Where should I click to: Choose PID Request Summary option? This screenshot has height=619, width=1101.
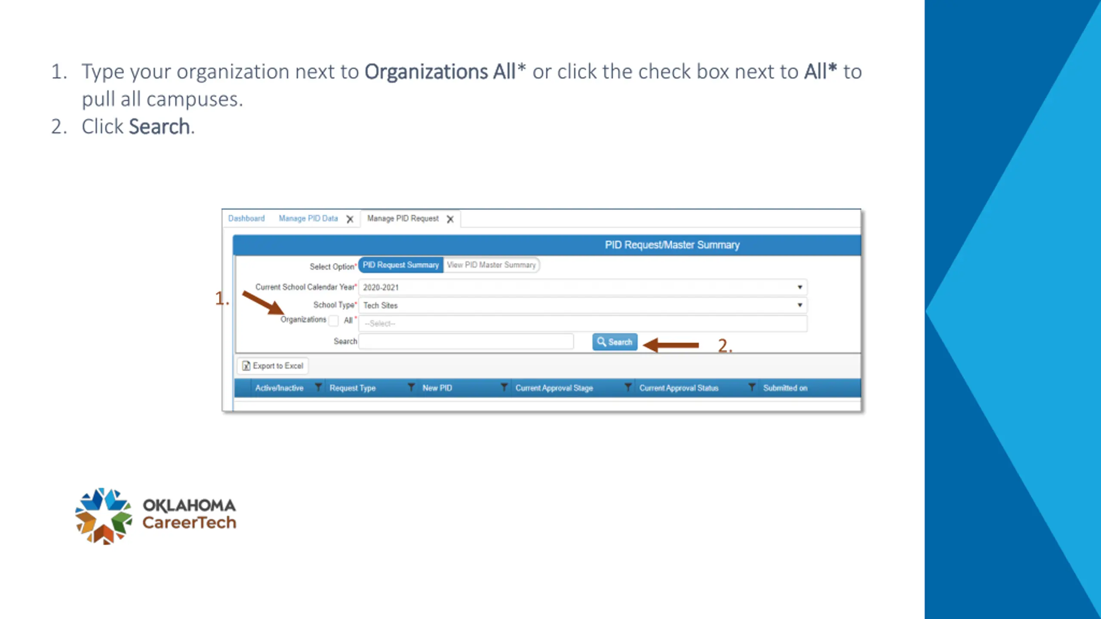[401, 265]
